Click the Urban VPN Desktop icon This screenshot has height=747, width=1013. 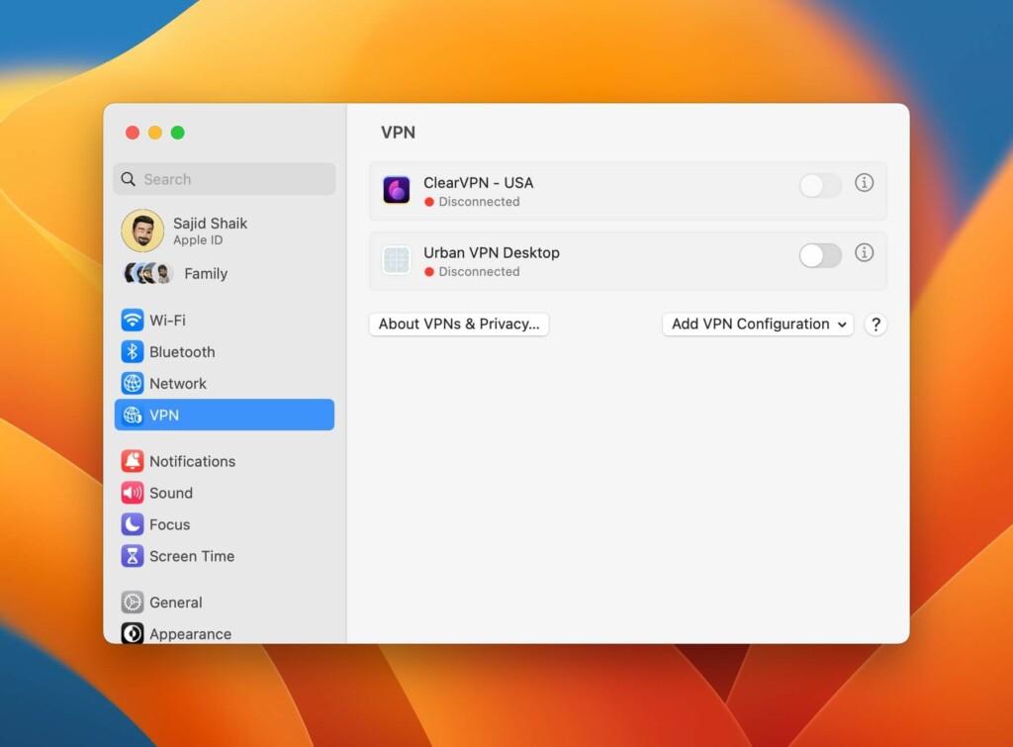pyautogui.click(x=397, y=260)
